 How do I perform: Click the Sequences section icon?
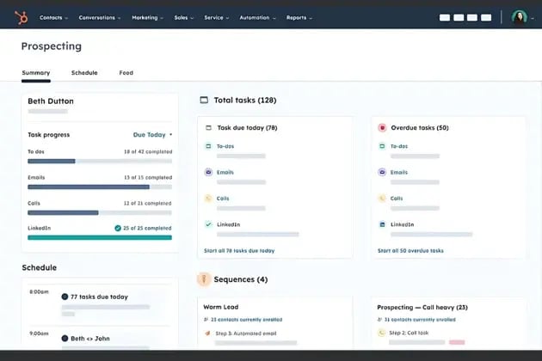pos(204,279)
